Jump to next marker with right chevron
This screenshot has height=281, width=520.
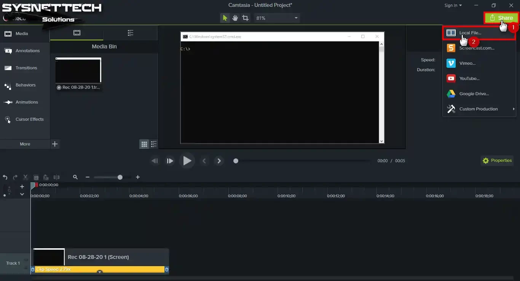pos(219,161)
